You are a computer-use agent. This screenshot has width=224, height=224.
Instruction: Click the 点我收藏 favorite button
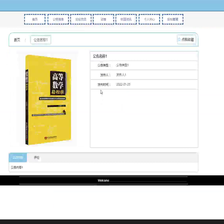point(186,39)
